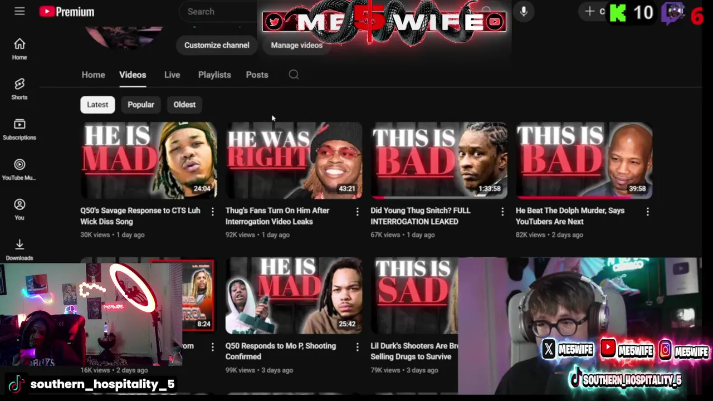
Task: Open the Playlists tab
Action: pyautogui.click(x=214, y=75)
